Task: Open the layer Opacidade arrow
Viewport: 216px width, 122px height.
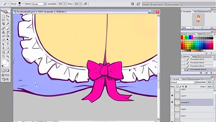Action: [214, 82]
